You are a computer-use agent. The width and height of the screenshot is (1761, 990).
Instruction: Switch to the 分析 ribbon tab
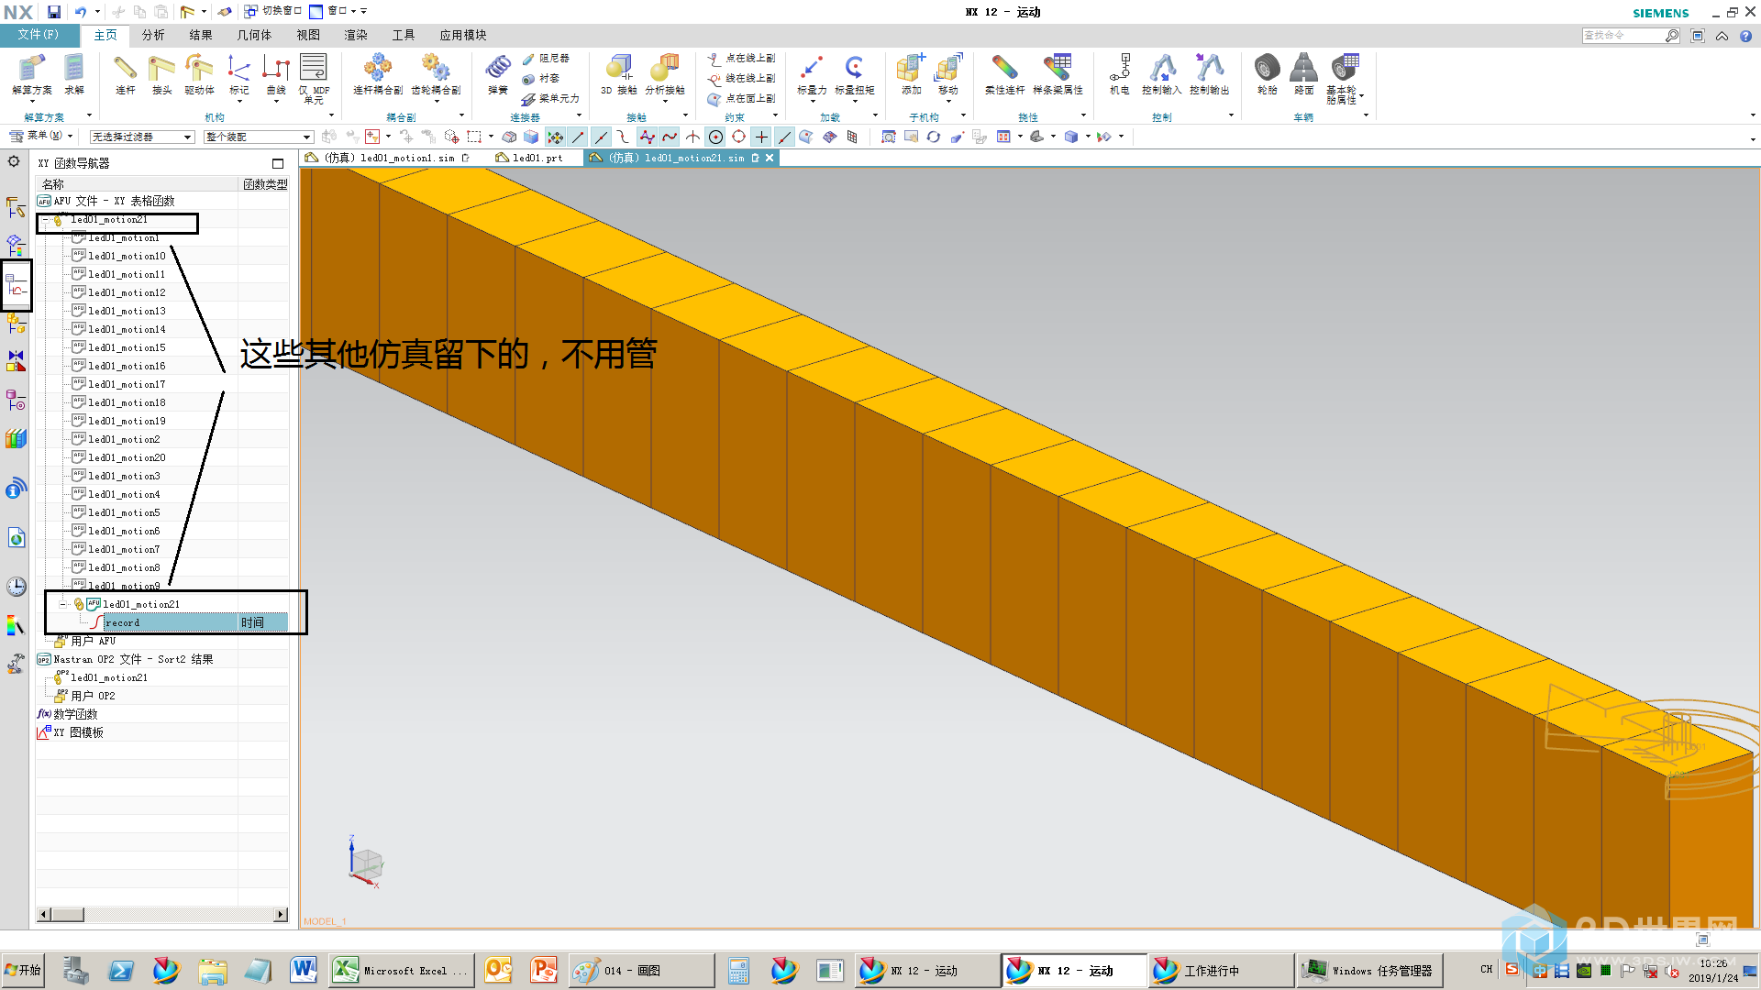(x=153, y=35)
